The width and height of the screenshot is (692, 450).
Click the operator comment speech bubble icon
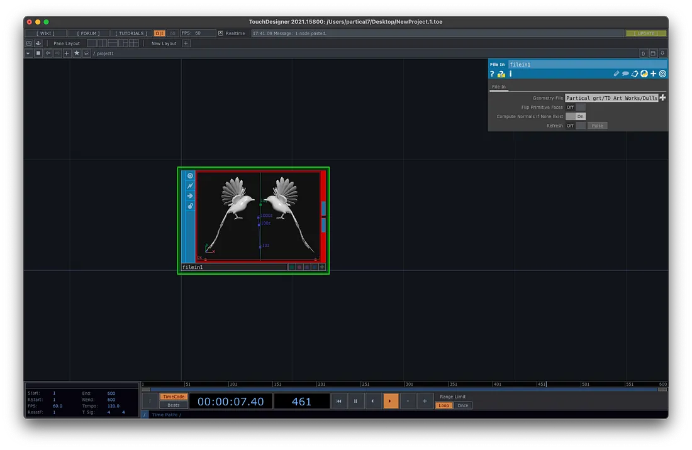click(x=626, y=74)
